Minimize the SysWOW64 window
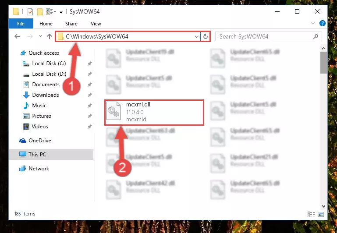 click(277, 11)
